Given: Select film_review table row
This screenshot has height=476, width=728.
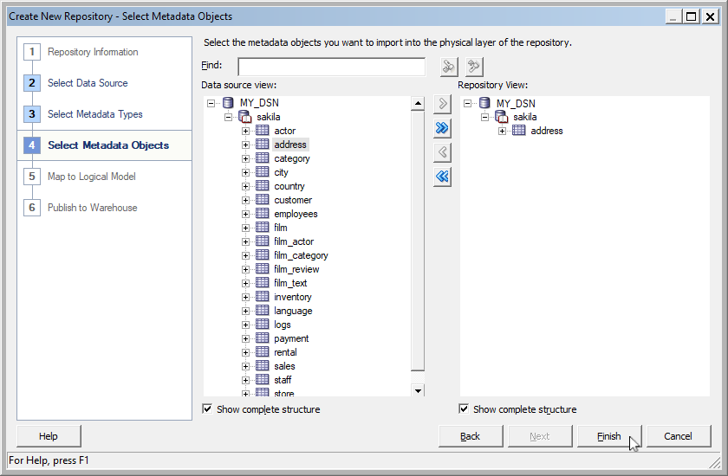Looking at the screenshot, I should pyautogui.click(x=296, y=269).
